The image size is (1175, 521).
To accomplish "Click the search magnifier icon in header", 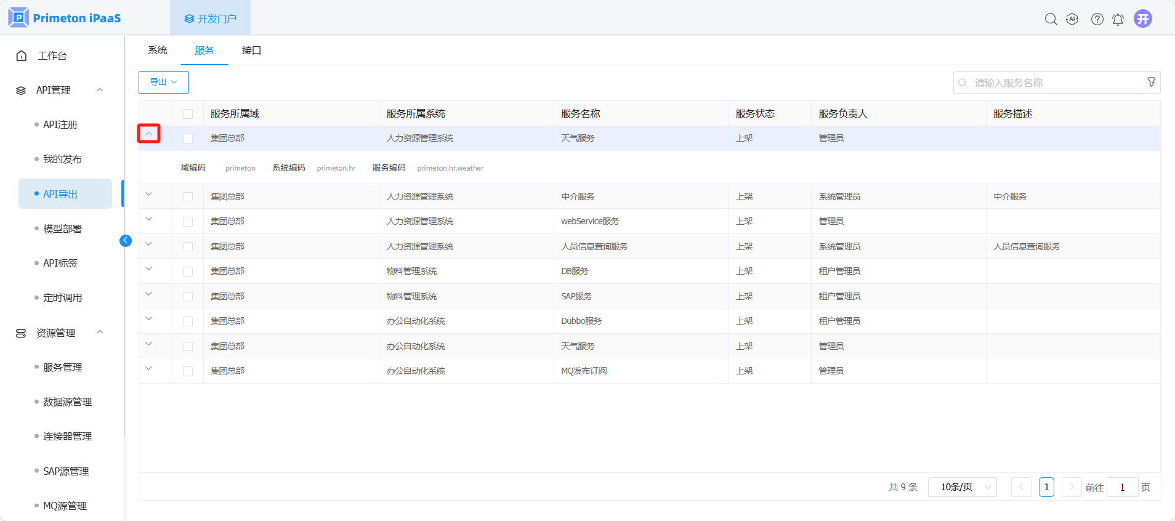I will click(1051, 19).
